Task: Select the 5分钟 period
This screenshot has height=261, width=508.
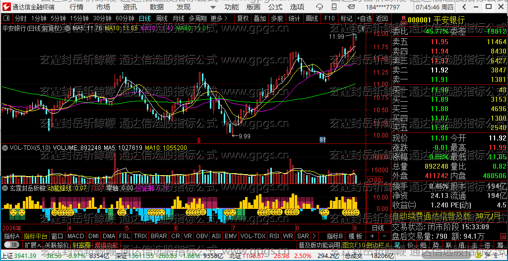Action: pyautogui.click(x=58, y=18)
